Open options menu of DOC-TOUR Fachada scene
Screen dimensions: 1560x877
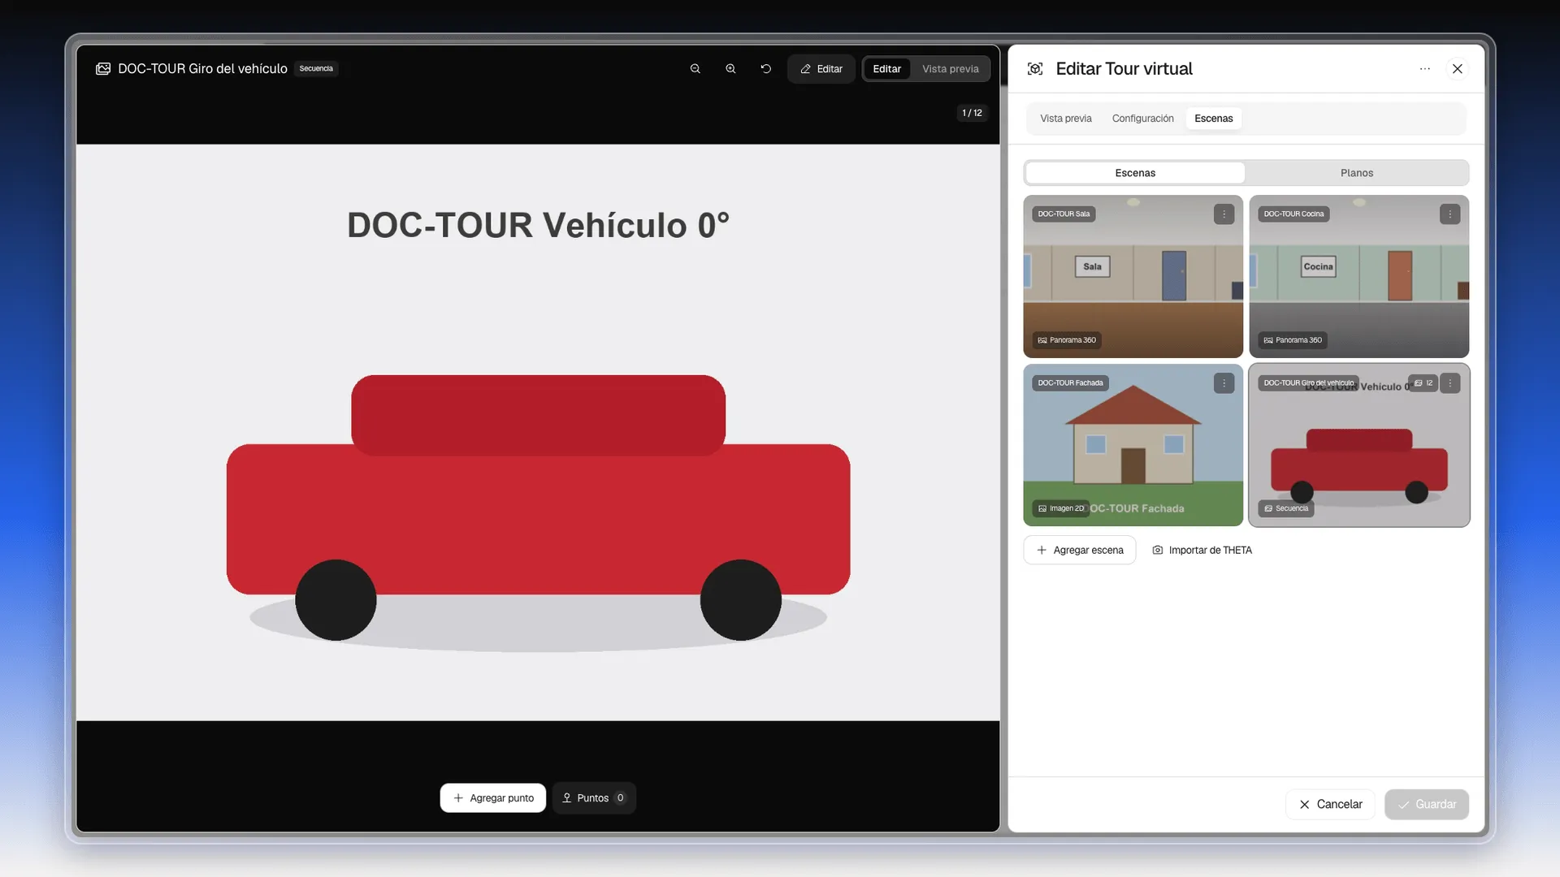[1224, 383]
